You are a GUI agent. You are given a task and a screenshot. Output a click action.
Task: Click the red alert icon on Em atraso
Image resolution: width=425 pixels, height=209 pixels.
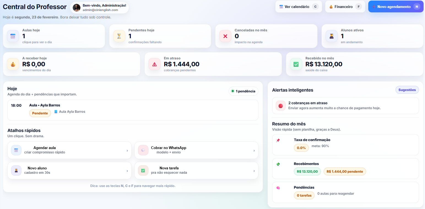coord(155,64)
